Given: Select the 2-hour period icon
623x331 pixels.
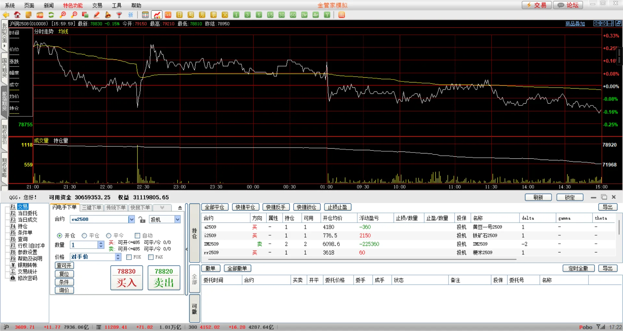Looking at the screenshot, I should [304, 15].
